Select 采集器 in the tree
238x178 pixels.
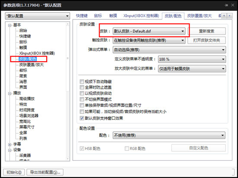[25, 156]
